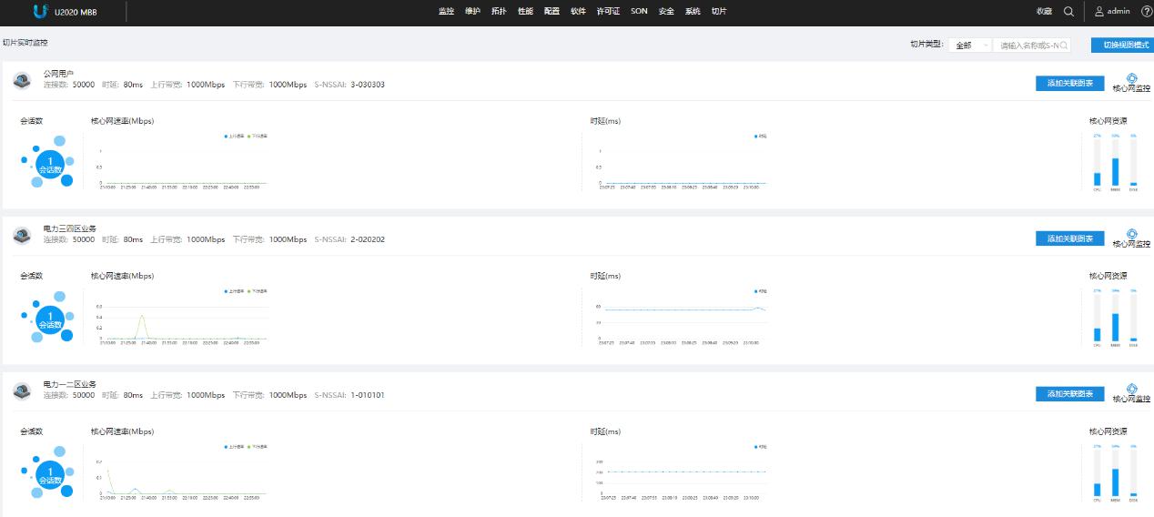This screenshot has height=517, width=1154.
Task: Click the U2020 MBB logo icon
Action: (39, 12)
